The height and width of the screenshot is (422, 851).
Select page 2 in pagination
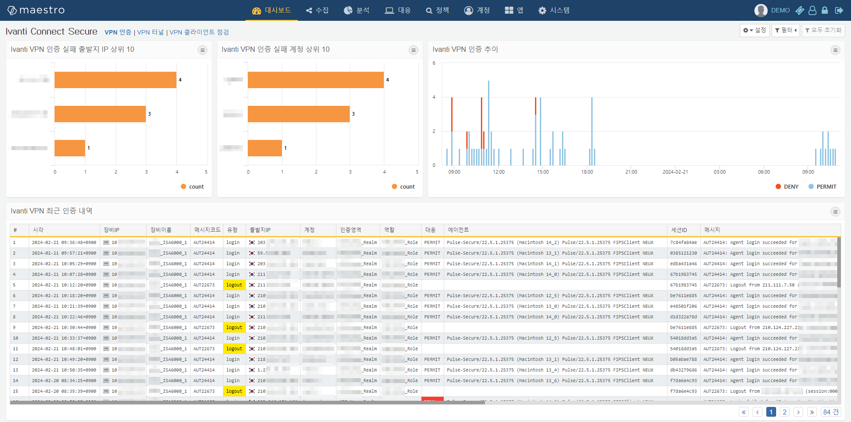tap(785, 412)
